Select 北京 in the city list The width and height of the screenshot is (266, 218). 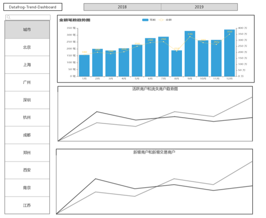(x=27, y=47)
